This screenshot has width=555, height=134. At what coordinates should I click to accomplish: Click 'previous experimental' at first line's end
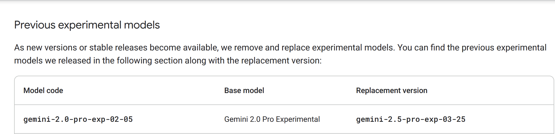coord(504,47)
